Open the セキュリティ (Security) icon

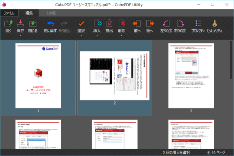tap(214, 23)
